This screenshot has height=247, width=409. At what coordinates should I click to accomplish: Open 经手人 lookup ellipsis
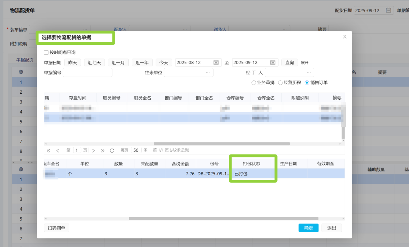click(x=309, y=72)
